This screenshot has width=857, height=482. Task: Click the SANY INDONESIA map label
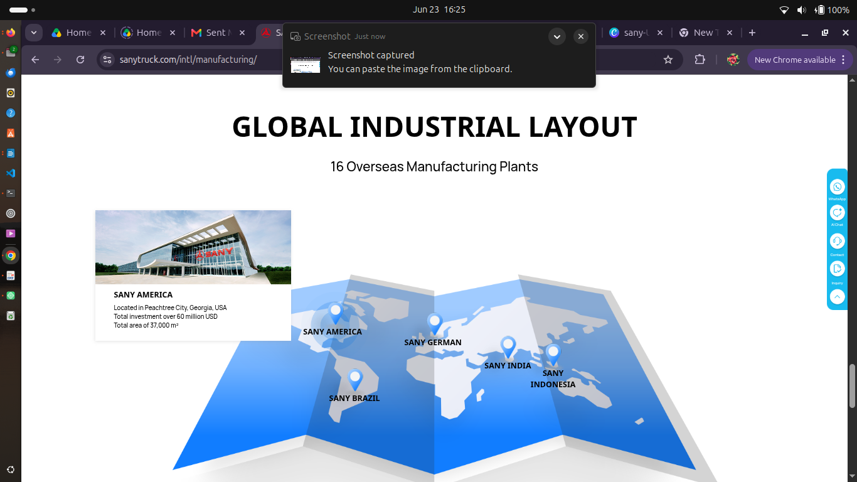pos(553,379)
